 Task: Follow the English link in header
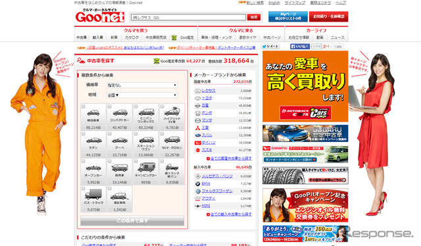[274, 3]
